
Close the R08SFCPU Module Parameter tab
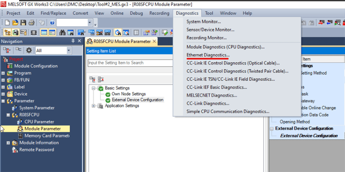point(154,41)
